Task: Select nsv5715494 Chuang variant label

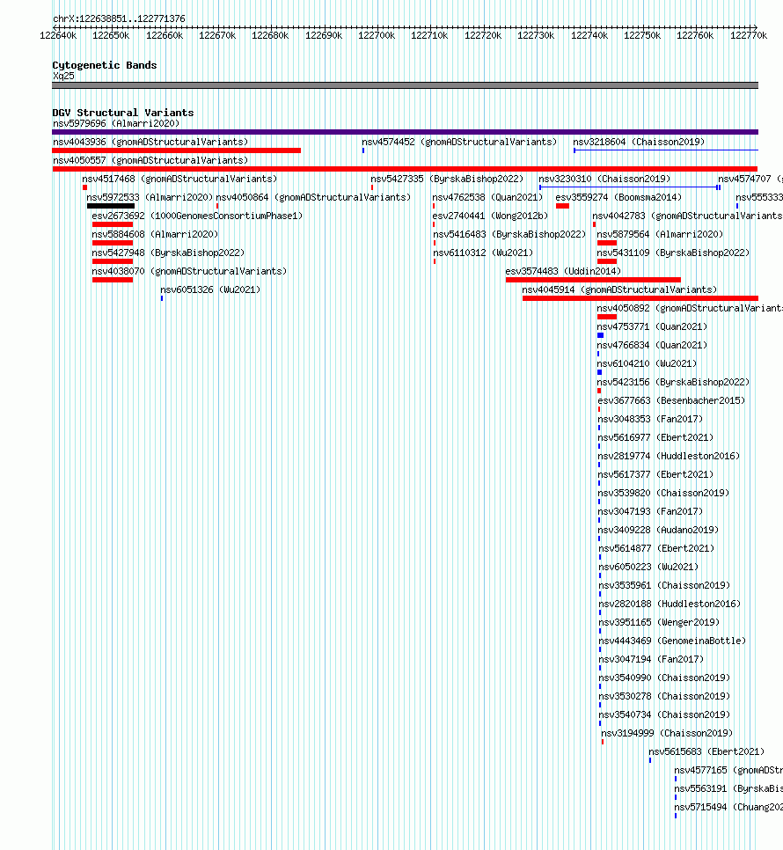Action: [x=728, y=805]
